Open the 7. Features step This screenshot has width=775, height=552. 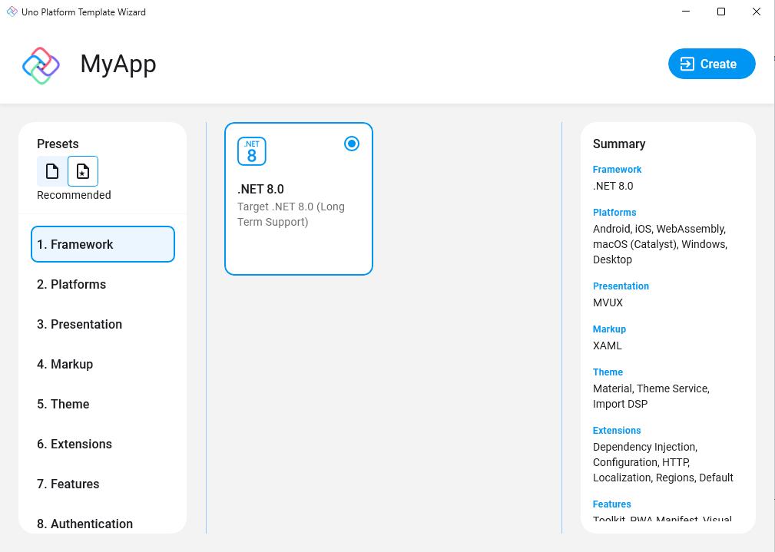tap(103, 484)
